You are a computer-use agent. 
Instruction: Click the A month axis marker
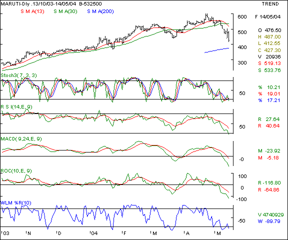pyautogui.click(x=187, y=233)
